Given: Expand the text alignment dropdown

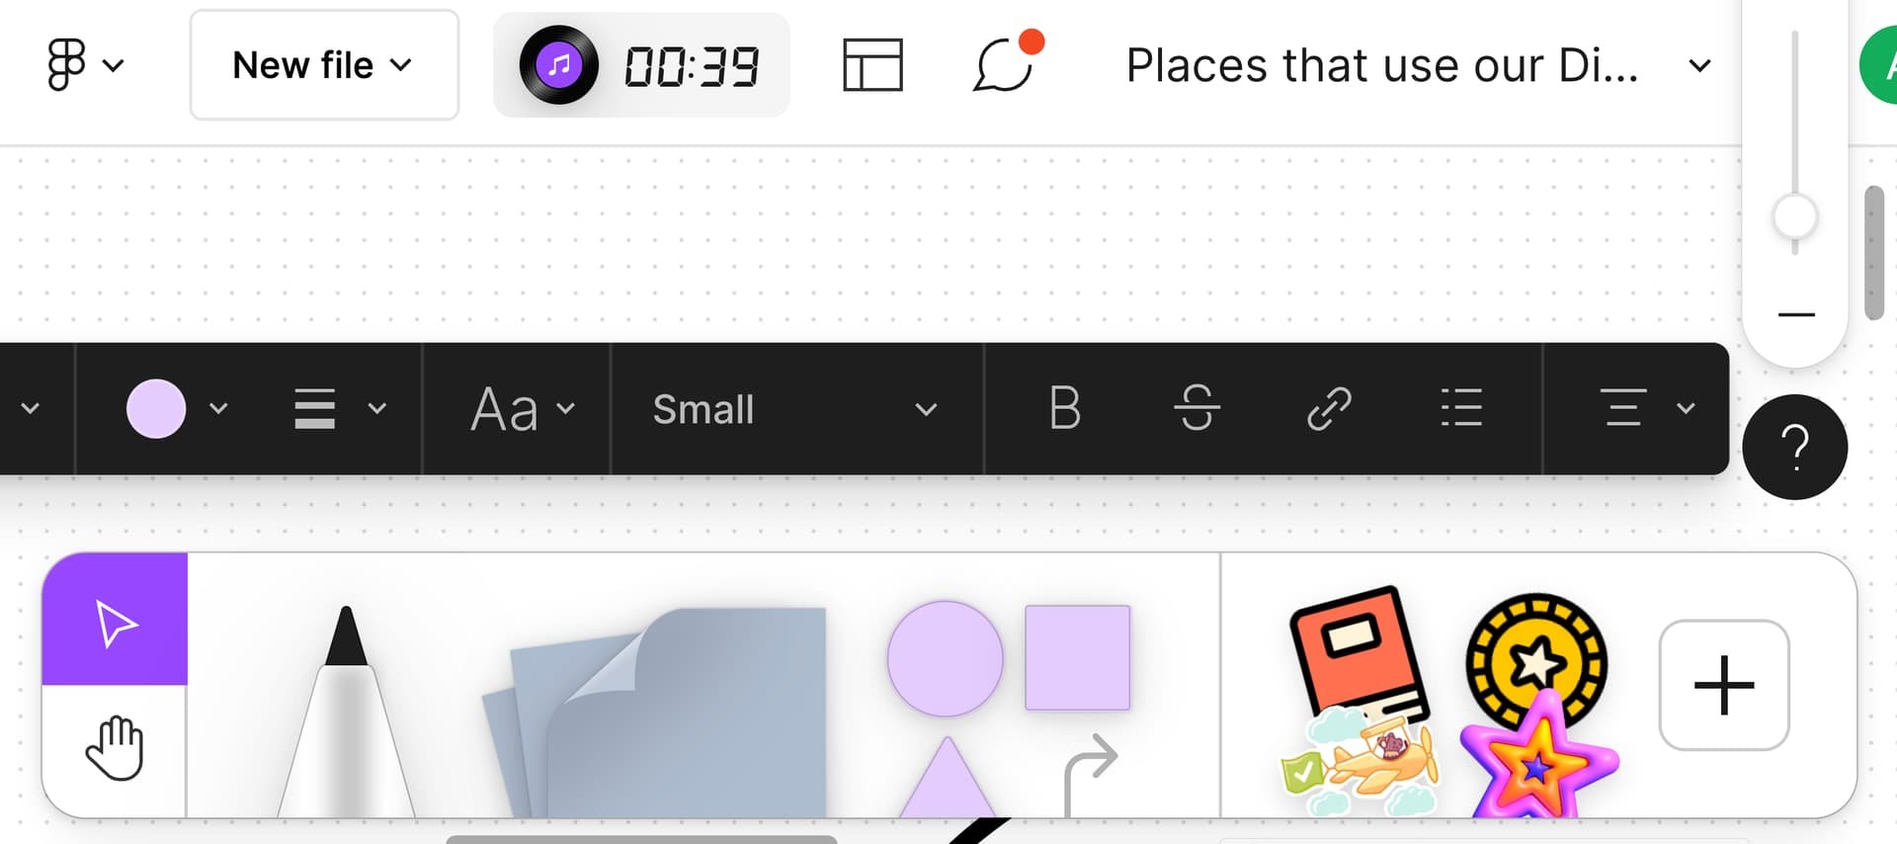Looking at the screenshot, I should click(x=1646, y=408).
